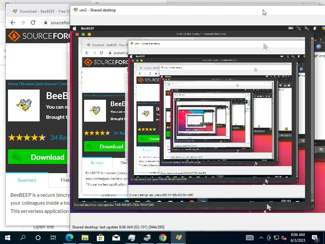
Task: Open the 8:06 AM clock and calendar
Action: click(298, 238)
